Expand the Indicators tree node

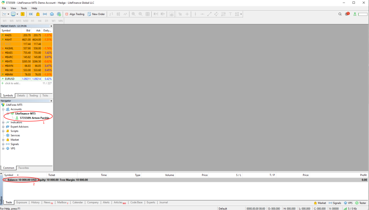(x=3, y=122)
